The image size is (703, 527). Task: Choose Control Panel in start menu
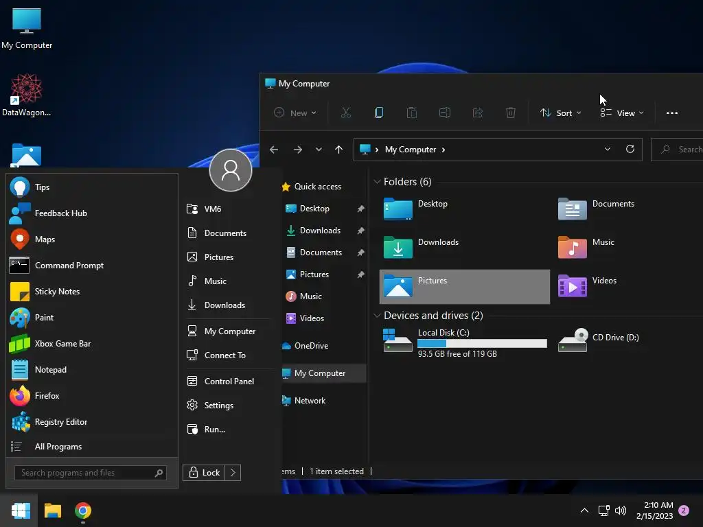coord(229,382)
